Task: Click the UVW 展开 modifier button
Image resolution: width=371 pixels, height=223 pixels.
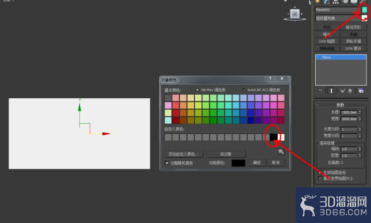Action: [x=353, y=49]
